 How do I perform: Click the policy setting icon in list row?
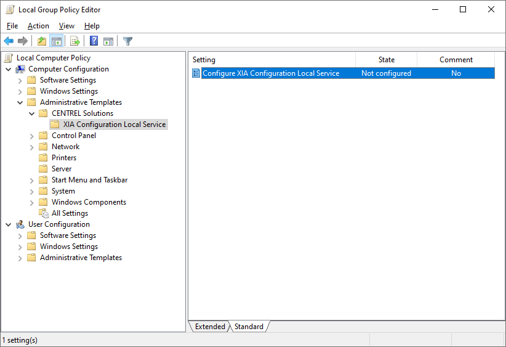click(x=196, y=73)
